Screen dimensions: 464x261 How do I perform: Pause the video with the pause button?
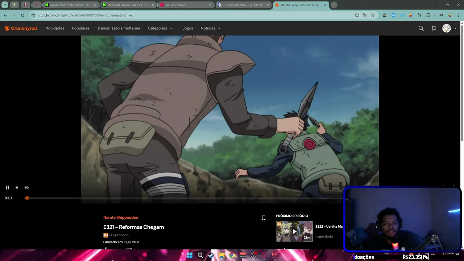(x=7, y=187)
